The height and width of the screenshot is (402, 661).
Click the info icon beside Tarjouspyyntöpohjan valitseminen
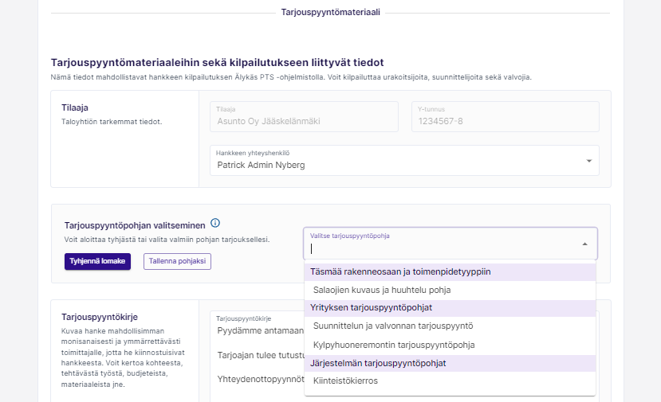[215, 224]
